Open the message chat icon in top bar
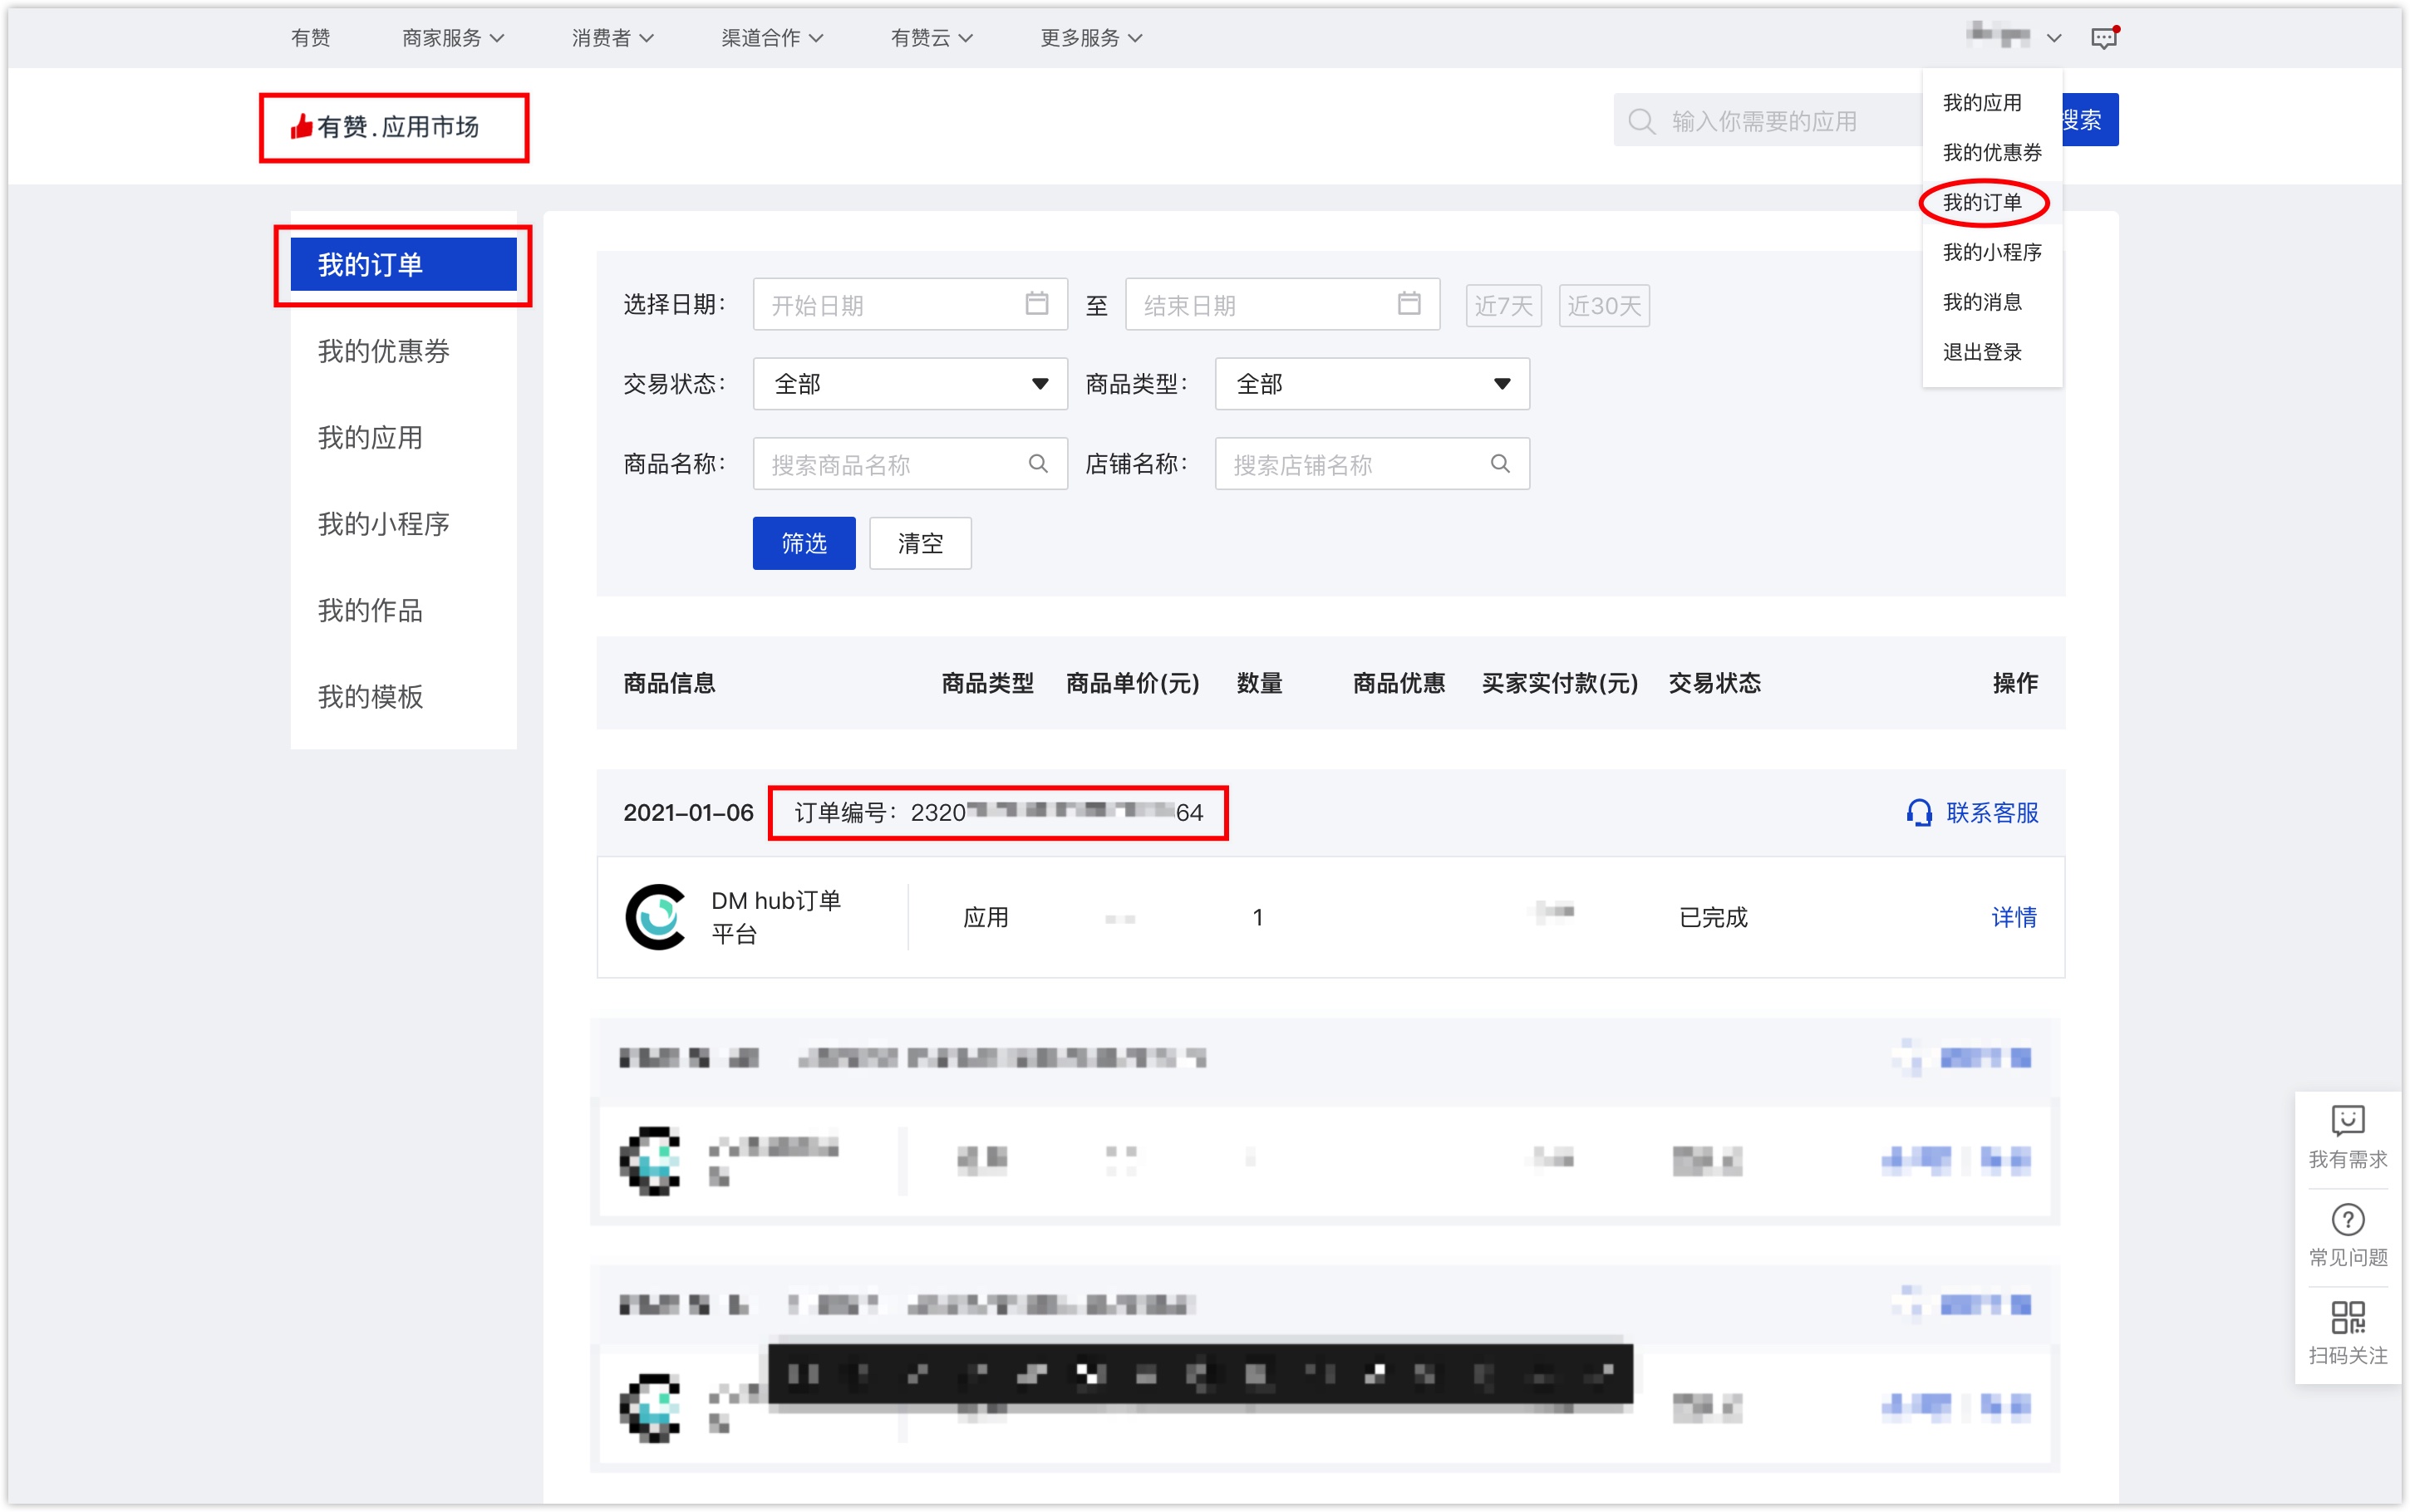Screen dimensions: 2410x1512 2104,38
